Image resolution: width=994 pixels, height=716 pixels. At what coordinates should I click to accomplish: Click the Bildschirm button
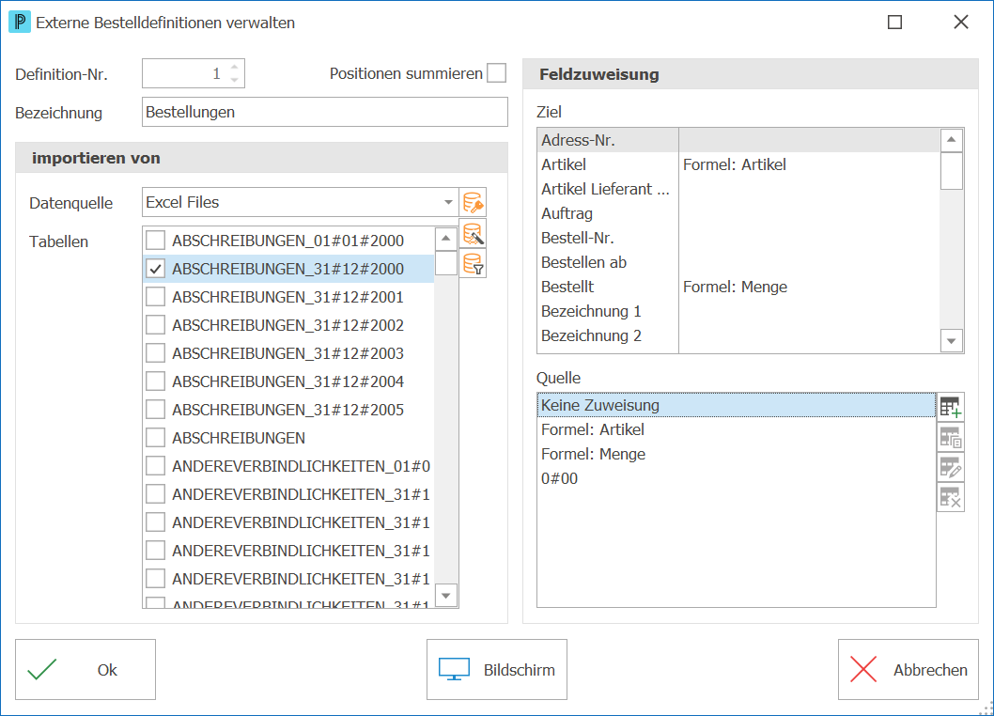coord(497,670)
